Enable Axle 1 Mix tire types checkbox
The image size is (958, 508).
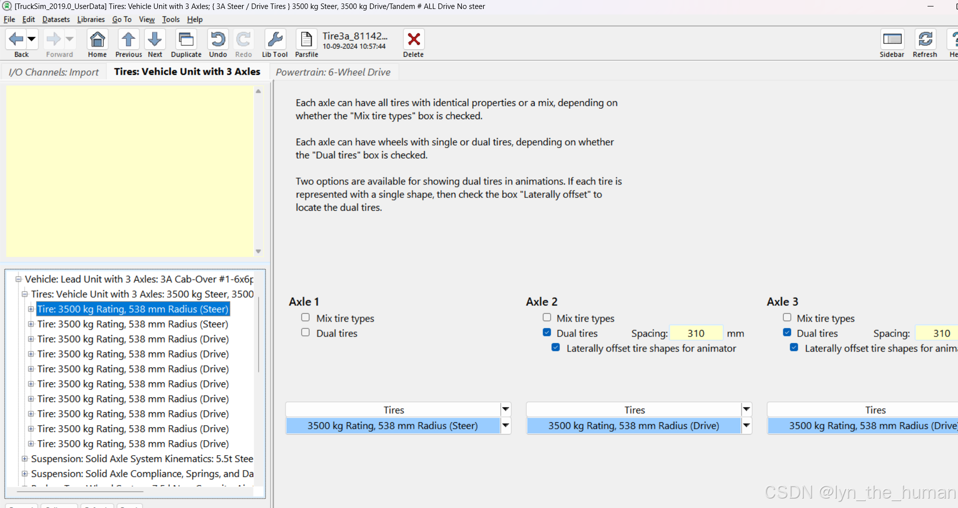(x=306, y=318)
